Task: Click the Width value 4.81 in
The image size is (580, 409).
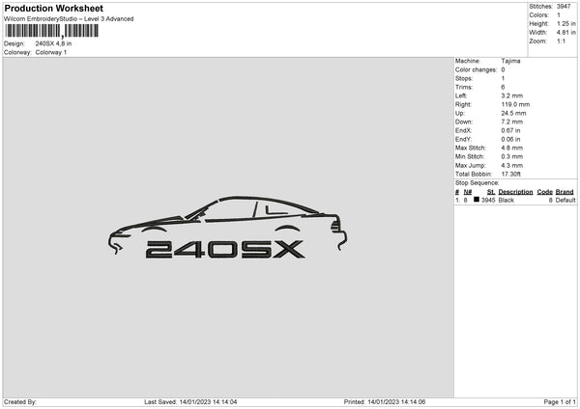Action: (x=565, y=33)
